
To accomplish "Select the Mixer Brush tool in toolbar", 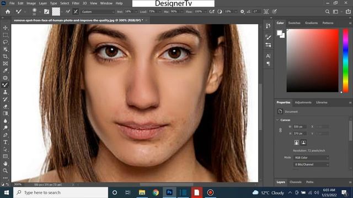I will pos(5,85).
